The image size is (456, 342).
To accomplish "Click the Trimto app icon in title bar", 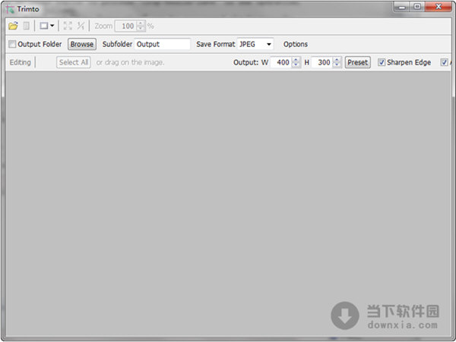I will point(10,9).
